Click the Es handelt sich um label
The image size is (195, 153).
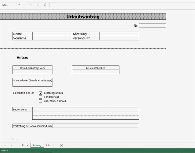point(24,93)
